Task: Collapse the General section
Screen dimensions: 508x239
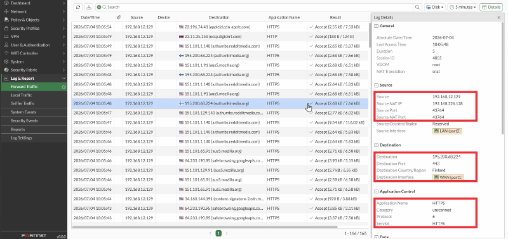Action: pos(376,26)
